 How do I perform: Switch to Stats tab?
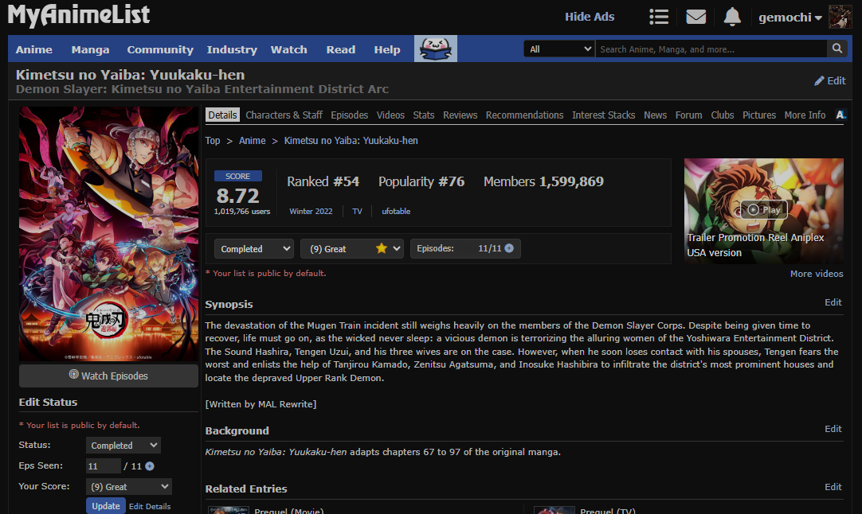click(x=423, y=115)
